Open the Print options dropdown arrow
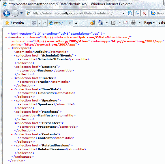165x164 pixels. click(x=140, y=22)
